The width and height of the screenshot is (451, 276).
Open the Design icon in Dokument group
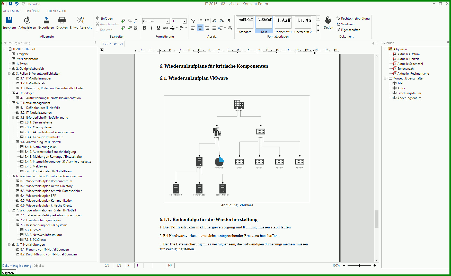pyautogui.click(x=328, y=20)
